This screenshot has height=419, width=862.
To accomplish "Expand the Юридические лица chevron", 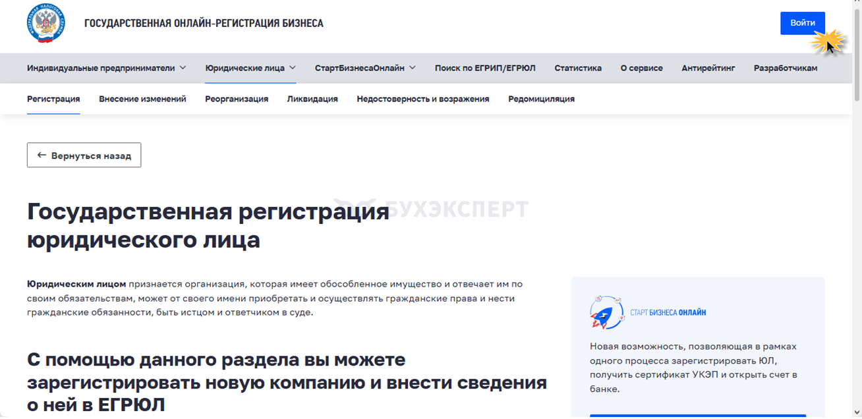I will pyautogui.click(x=293, y=68).
